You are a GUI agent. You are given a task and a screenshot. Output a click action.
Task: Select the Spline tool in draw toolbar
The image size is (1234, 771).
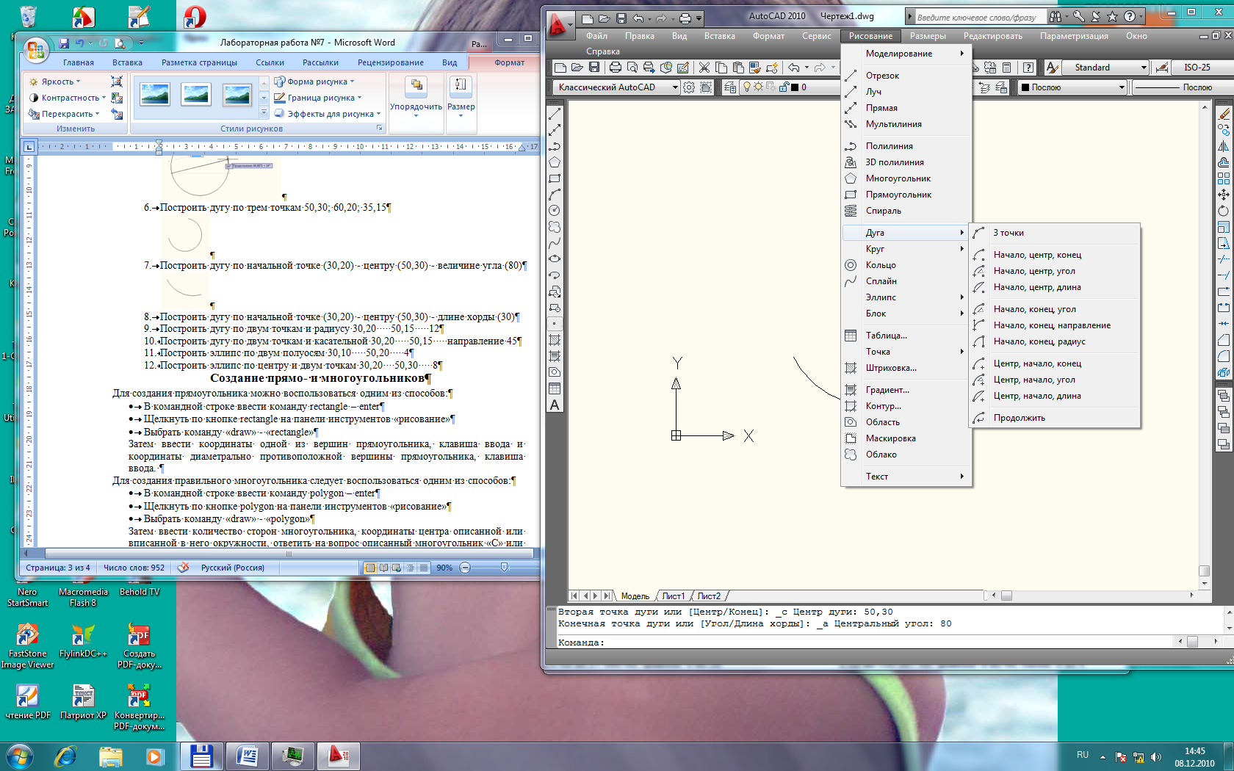(555, 243)
